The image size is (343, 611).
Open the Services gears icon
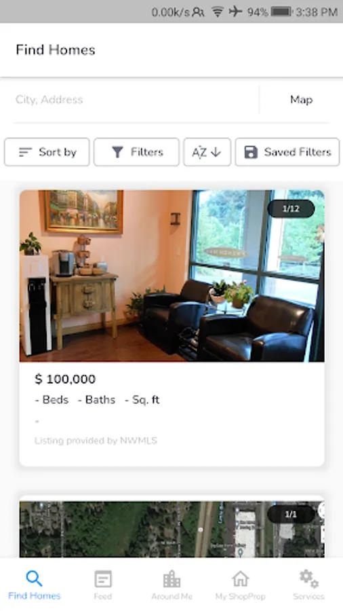click(309, 578)
